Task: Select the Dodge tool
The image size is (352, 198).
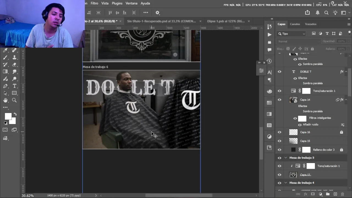Action: (14, 79)
